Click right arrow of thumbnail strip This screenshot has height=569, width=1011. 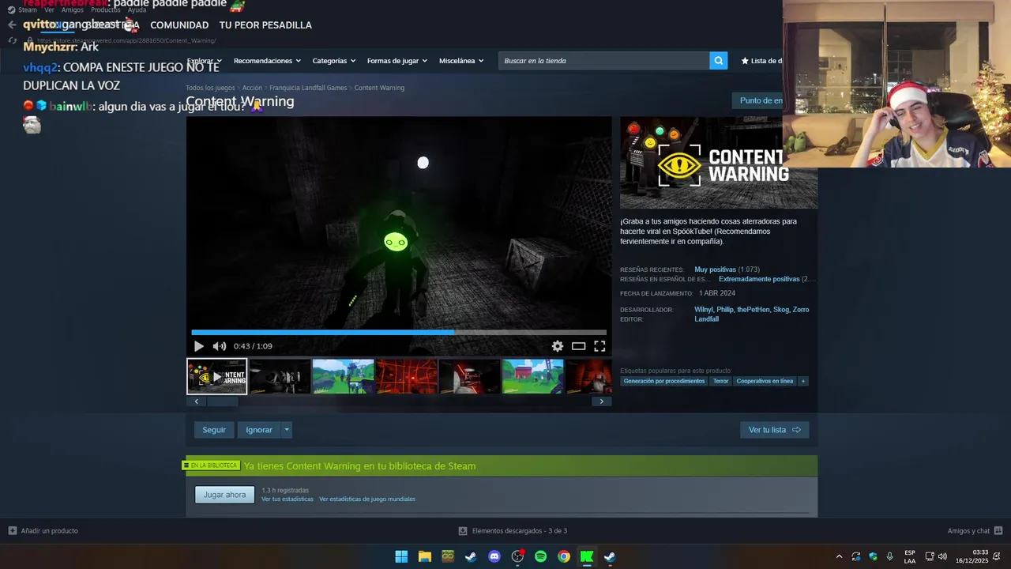[x=601, y=401]
